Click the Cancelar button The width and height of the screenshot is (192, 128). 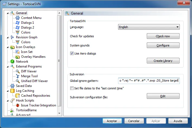134,121
